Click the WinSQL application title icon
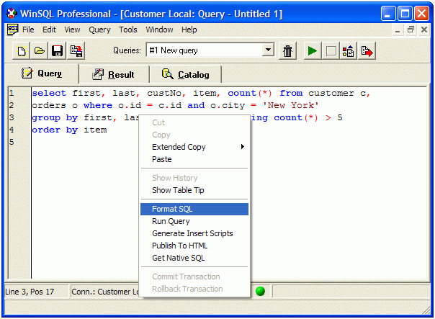 coord(12,13)
